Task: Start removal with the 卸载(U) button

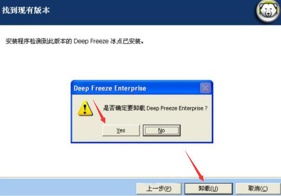Action: click(x=209, y=188)
